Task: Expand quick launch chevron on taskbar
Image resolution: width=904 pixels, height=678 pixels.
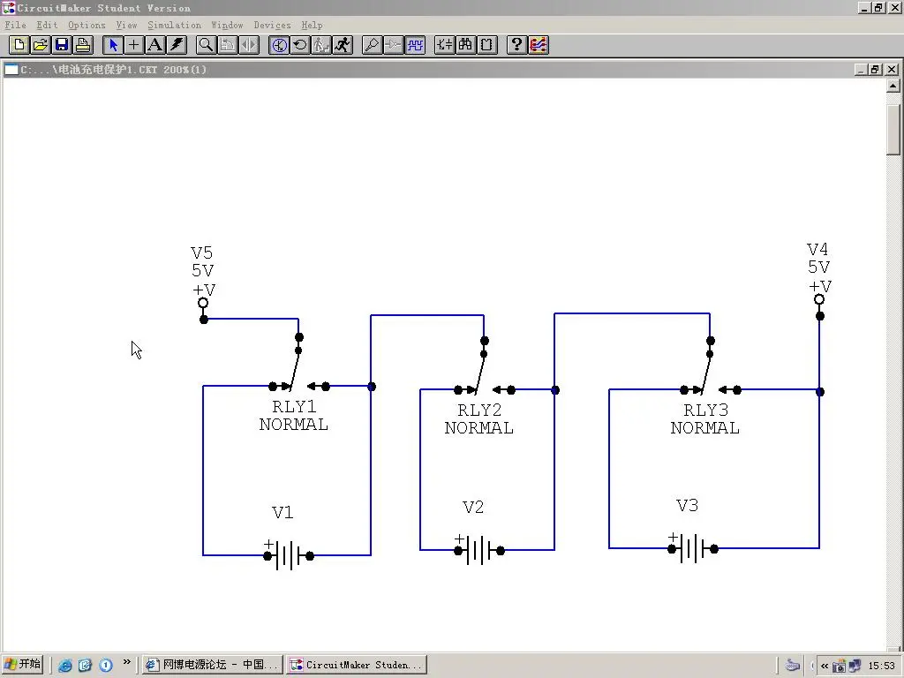Action: click(127, 662)
